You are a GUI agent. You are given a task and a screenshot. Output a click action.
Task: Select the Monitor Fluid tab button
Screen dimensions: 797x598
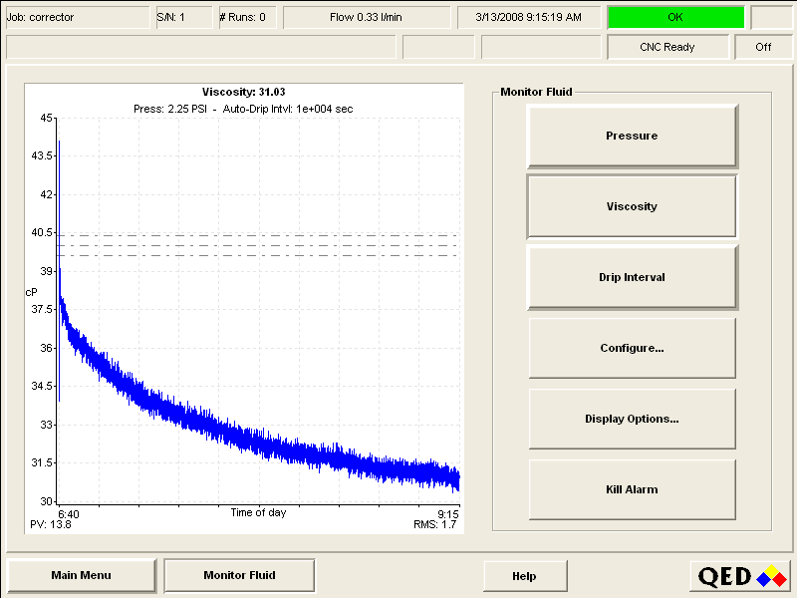(x=239, y=575)
